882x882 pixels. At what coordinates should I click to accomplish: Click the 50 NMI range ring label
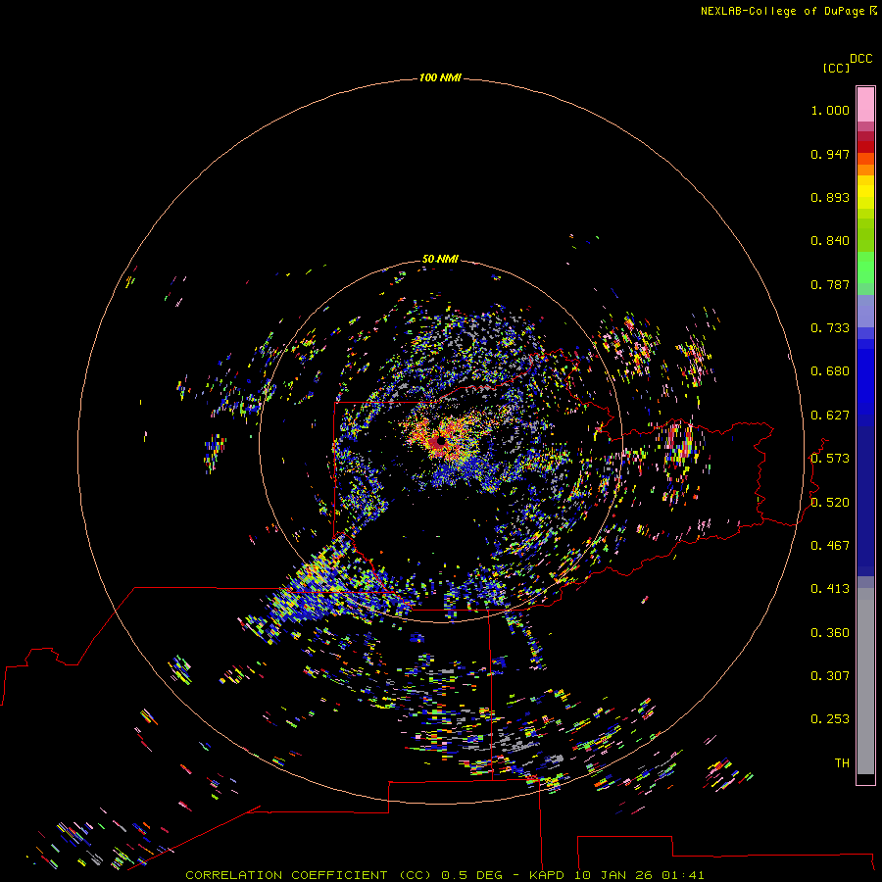coord(440,259)
